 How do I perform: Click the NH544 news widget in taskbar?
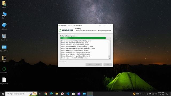click(137, 94)
